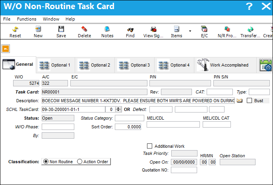
Task: Click the E/C input field
Action: pos(109,83)
